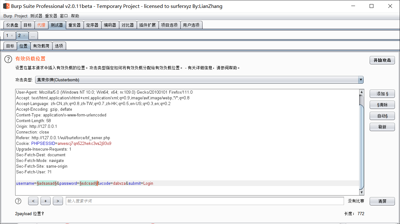Screen dimensions: 400x224
Task: Switch to the 插件扩展 tab
Action: click(x=148, y=25)
